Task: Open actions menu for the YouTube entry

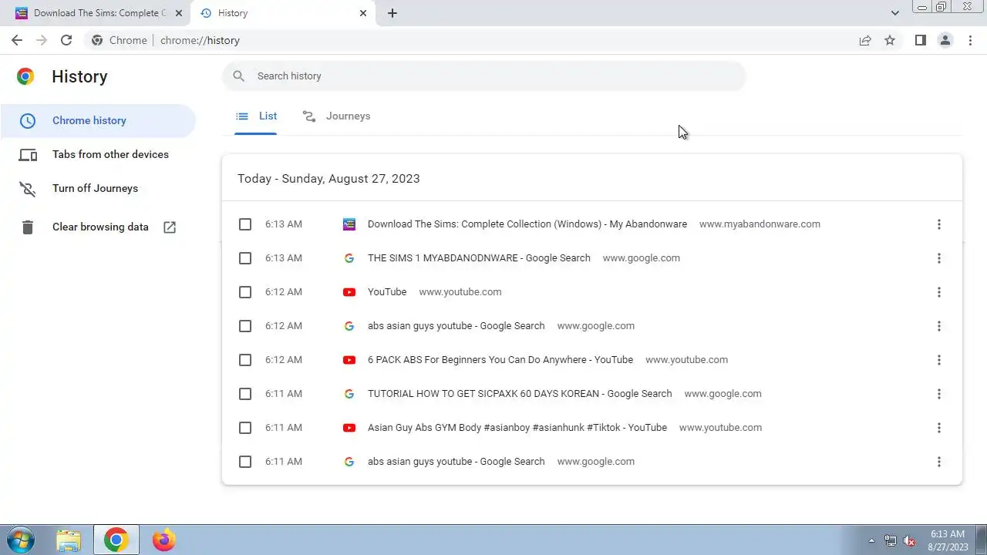Action: pyautogui.click(x=938, y=292)
